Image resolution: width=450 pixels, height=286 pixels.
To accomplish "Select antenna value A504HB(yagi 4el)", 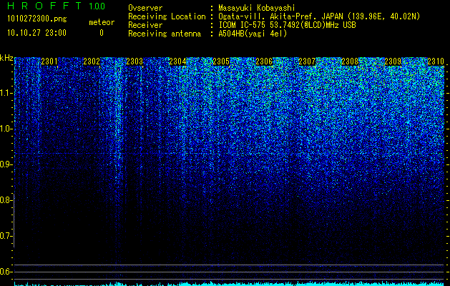I will click(253, 34).
